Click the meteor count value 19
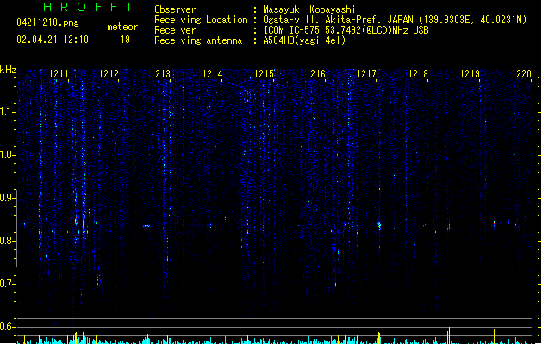Image resolution: width=542 pixels, height=344 pixels. (x=125, y=40)
